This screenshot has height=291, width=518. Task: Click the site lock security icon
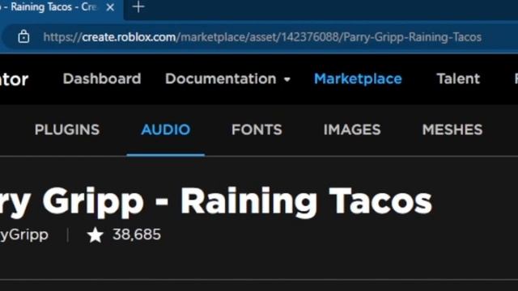23,36
